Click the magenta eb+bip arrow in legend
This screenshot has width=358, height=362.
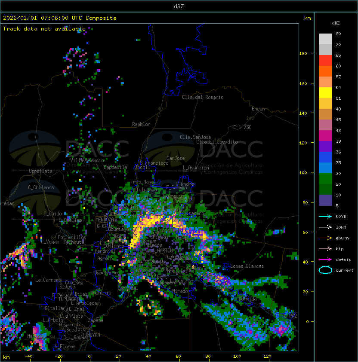tap(325, 260)
